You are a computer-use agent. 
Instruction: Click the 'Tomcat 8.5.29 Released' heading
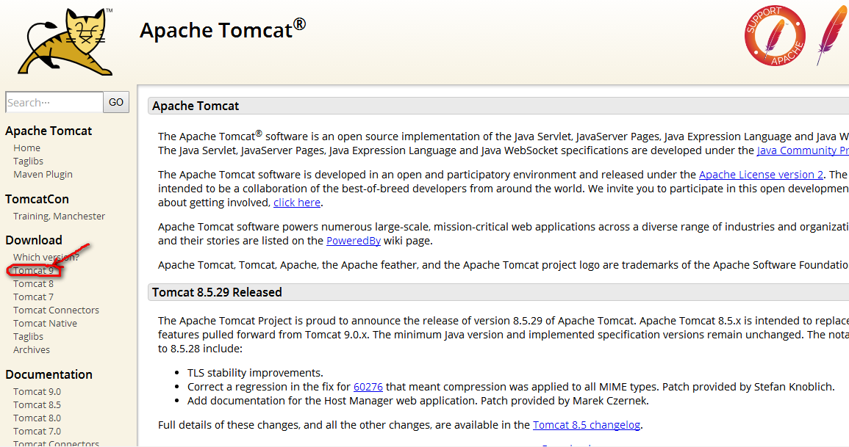click(x=217, y=292)
